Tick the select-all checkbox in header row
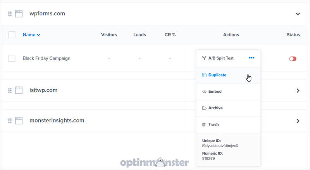The image size is (310, 170). pyautogui.click(x=12, y=35)
